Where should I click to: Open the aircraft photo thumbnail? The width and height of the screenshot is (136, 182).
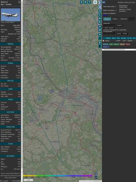tap(10, 15)
